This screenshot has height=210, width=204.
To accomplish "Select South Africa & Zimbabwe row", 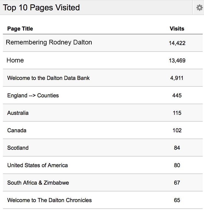I will click(38, 183).
